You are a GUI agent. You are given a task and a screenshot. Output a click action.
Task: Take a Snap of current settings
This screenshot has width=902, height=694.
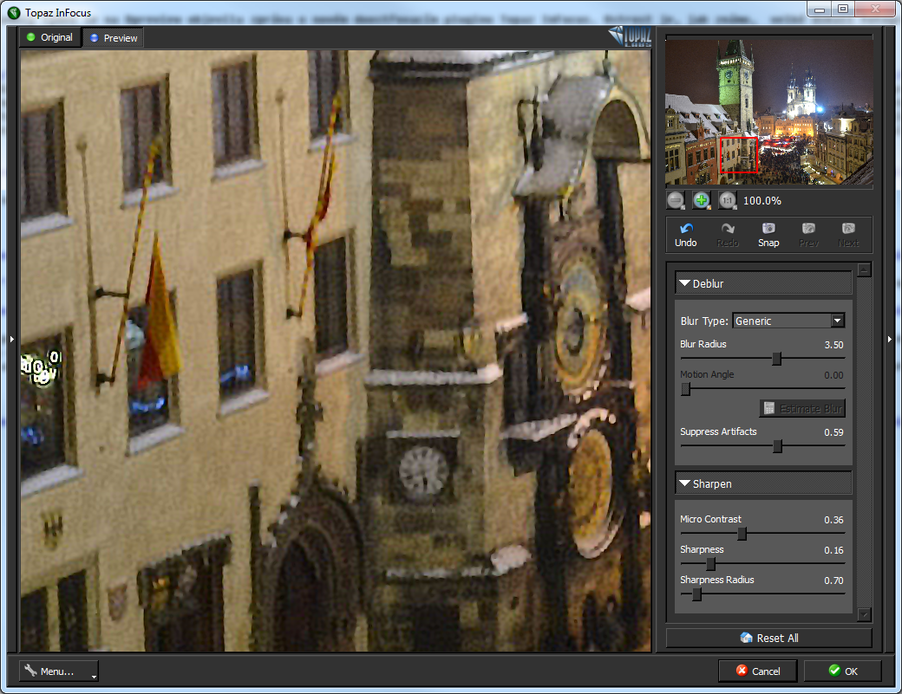[768, 234]
